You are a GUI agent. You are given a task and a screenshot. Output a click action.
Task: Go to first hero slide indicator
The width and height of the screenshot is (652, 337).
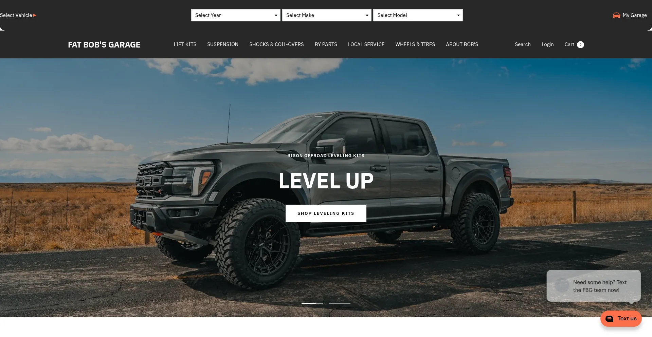(312, 303)
